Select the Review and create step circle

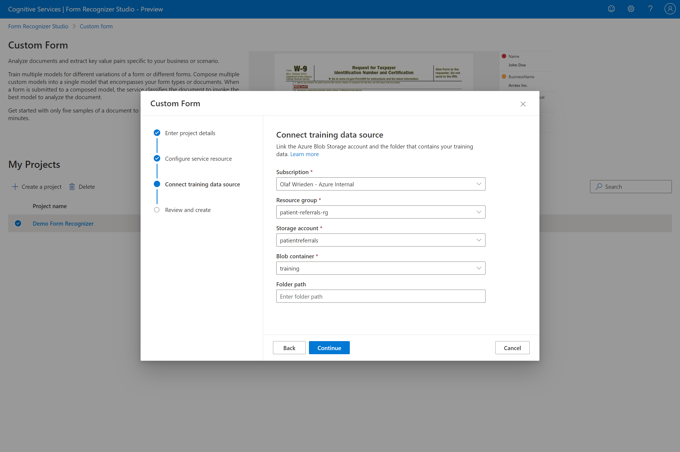tap(157, 210)
